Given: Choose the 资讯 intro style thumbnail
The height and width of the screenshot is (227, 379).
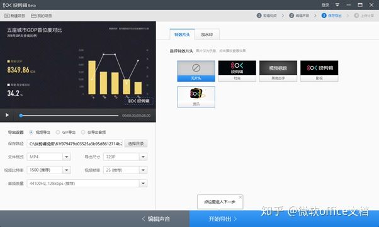Looking at the screenshot, I should (196, 97).
